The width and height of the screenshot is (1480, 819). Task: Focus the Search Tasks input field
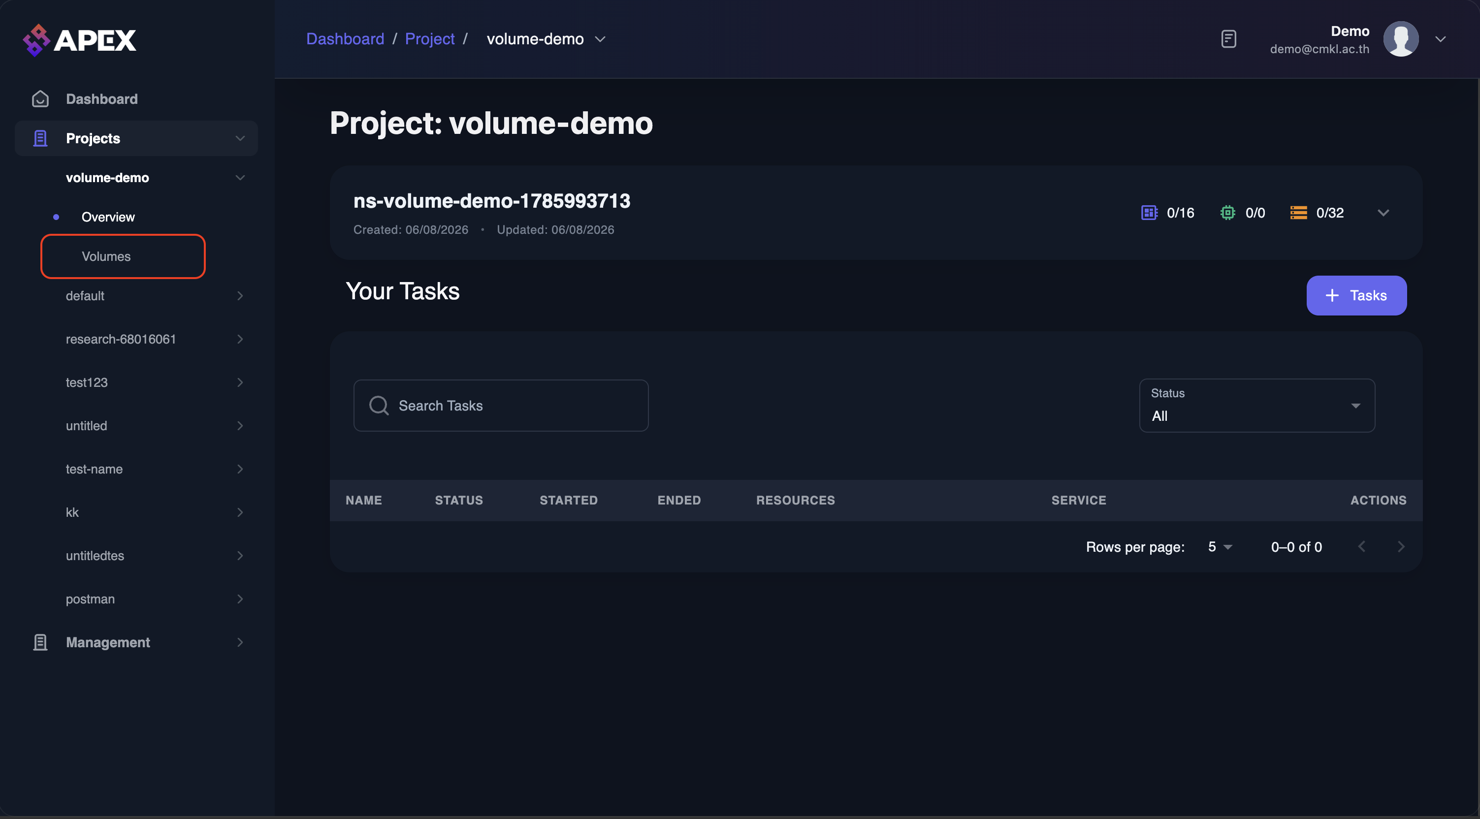[501, 406]
